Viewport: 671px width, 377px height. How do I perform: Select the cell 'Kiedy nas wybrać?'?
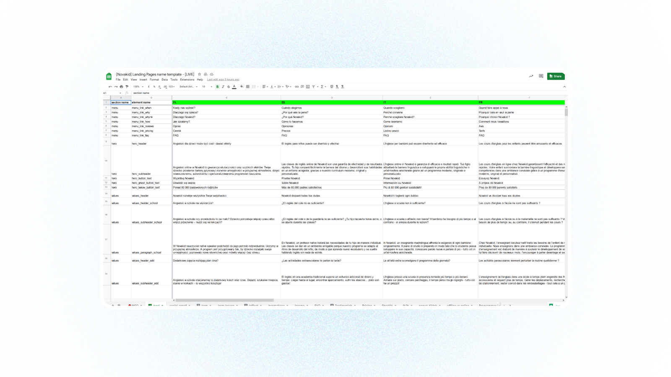[226, 108]
